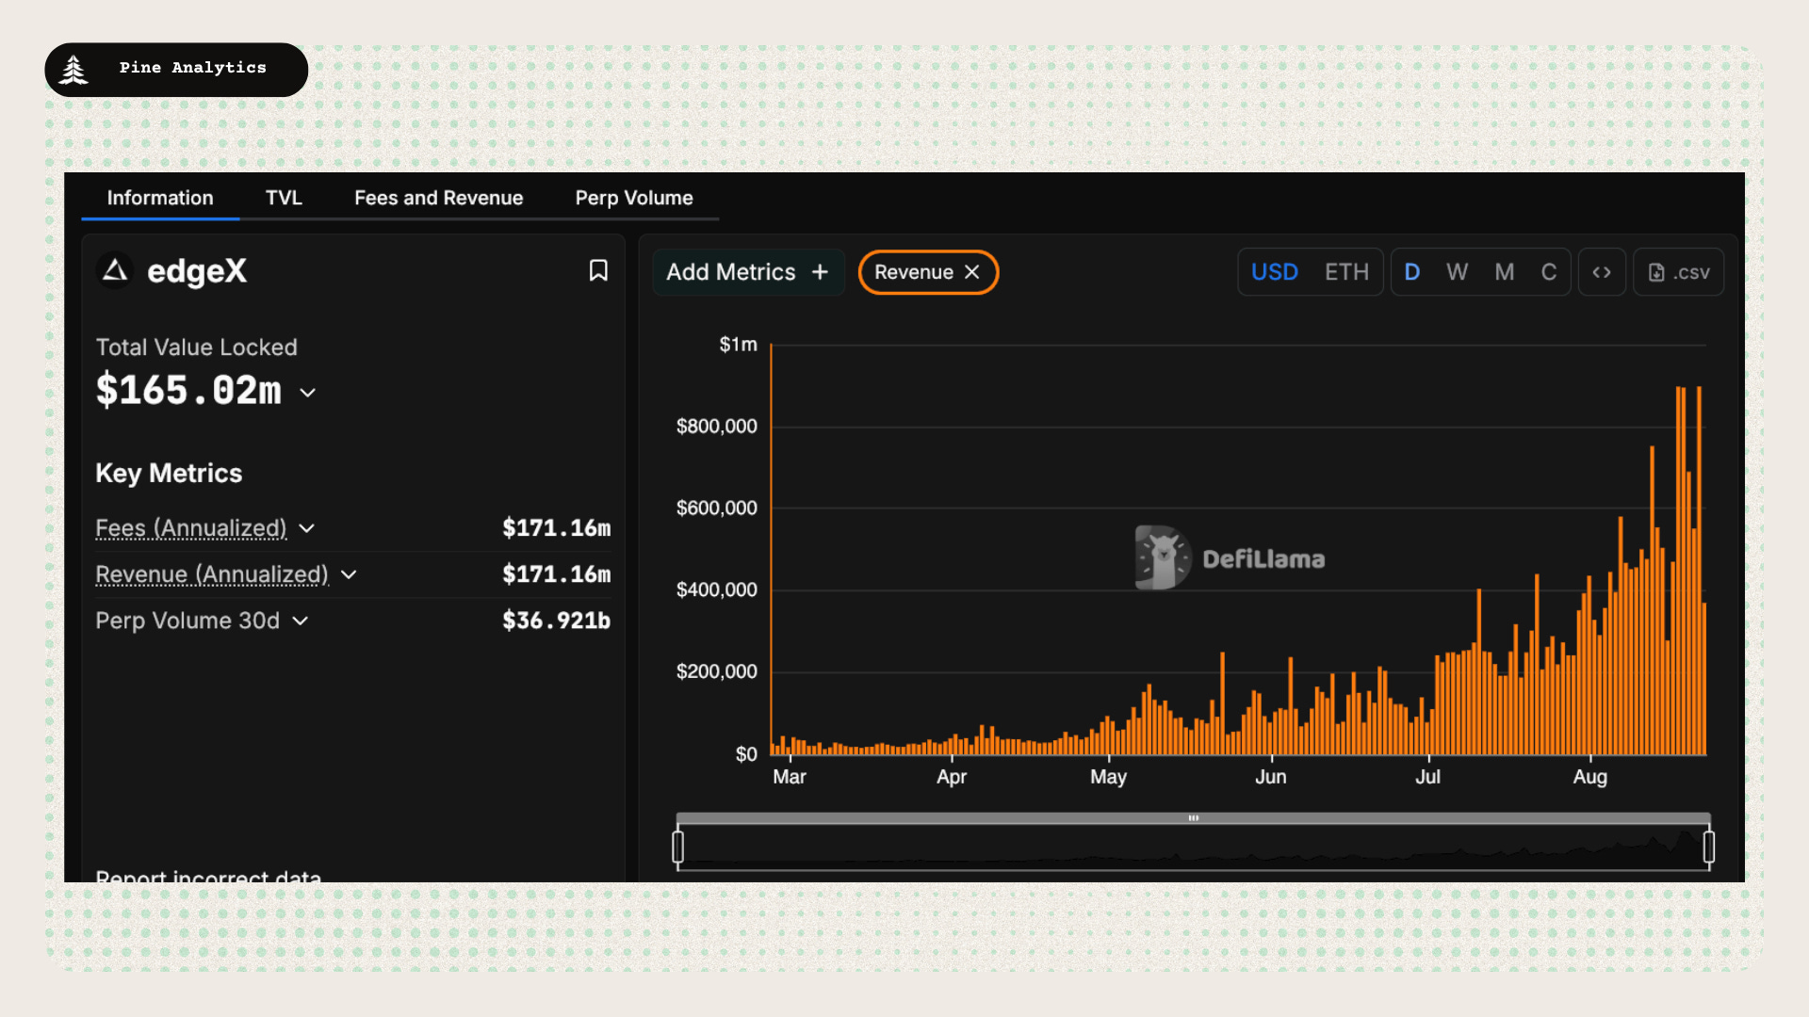
Task: Set chart interval to monthly (M)
Action: point(1504,272)
